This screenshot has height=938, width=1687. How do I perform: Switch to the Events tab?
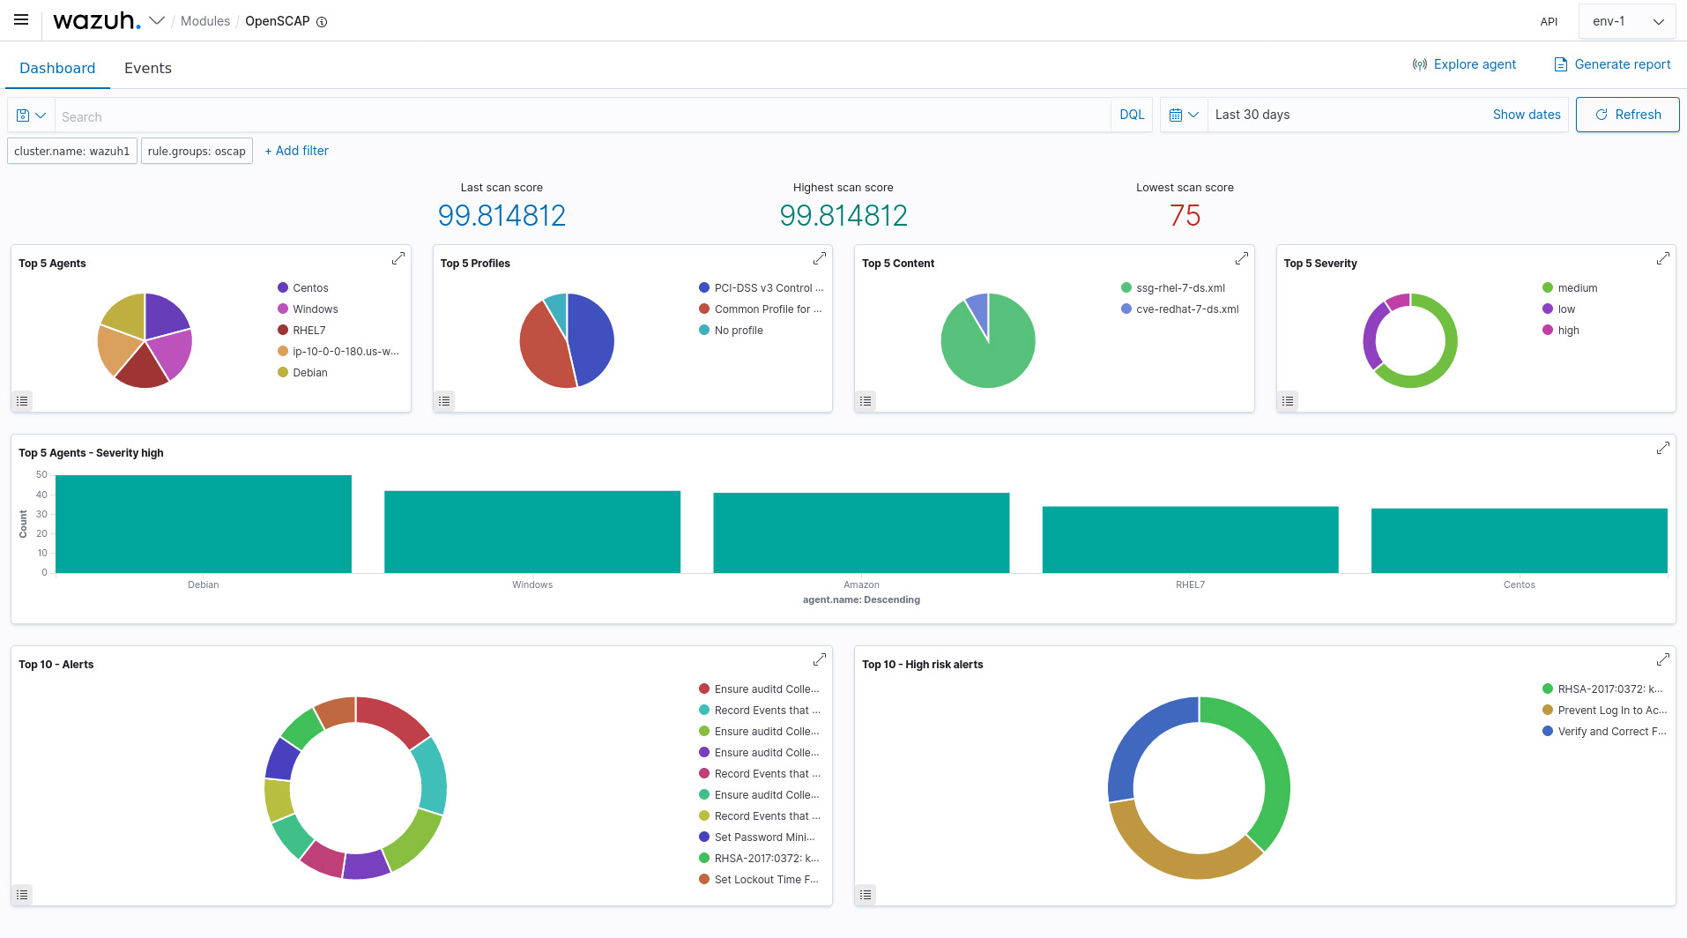click(147, 68)
